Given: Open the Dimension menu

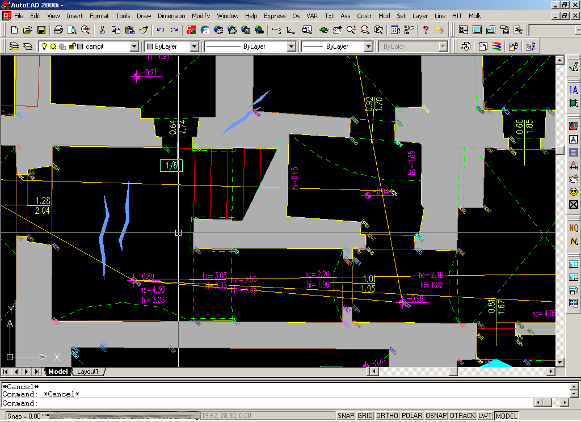Looking at the screenshot, I should [x=171, y=16].
